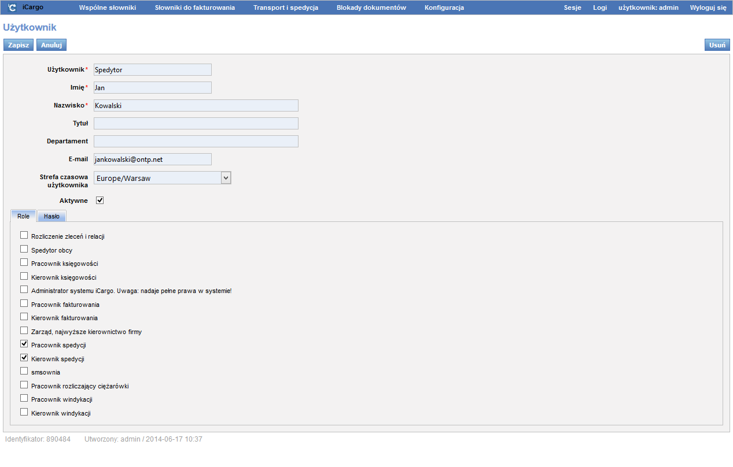Image resolution: width=733 pixels, height=467 pixels.
Task: Open the Transport i spedycja menu
Action: coord(285,8)
